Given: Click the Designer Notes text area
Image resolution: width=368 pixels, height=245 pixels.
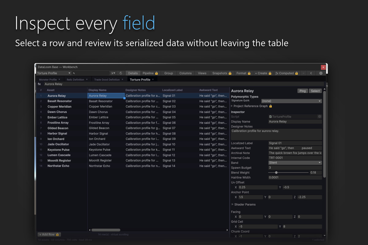Looking at the screenshot, I should tap(276, 134).
